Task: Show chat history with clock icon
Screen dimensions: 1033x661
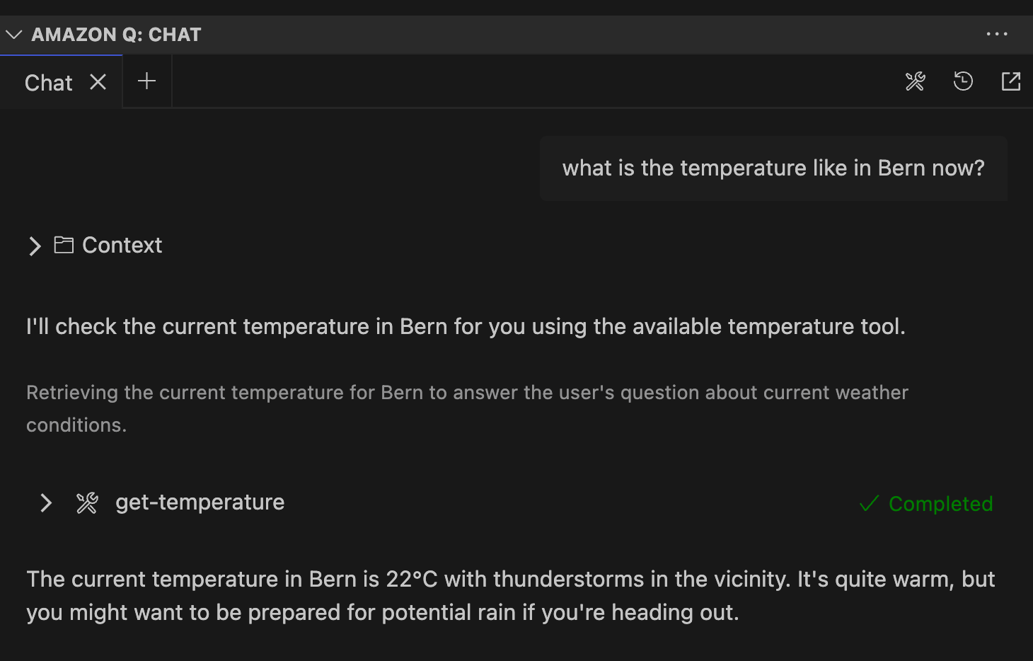Action: (x=963, y=81)
